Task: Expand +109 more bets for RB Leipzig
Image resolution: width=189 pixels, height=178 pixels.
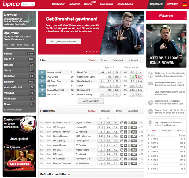Action: (x=141, y=154)
